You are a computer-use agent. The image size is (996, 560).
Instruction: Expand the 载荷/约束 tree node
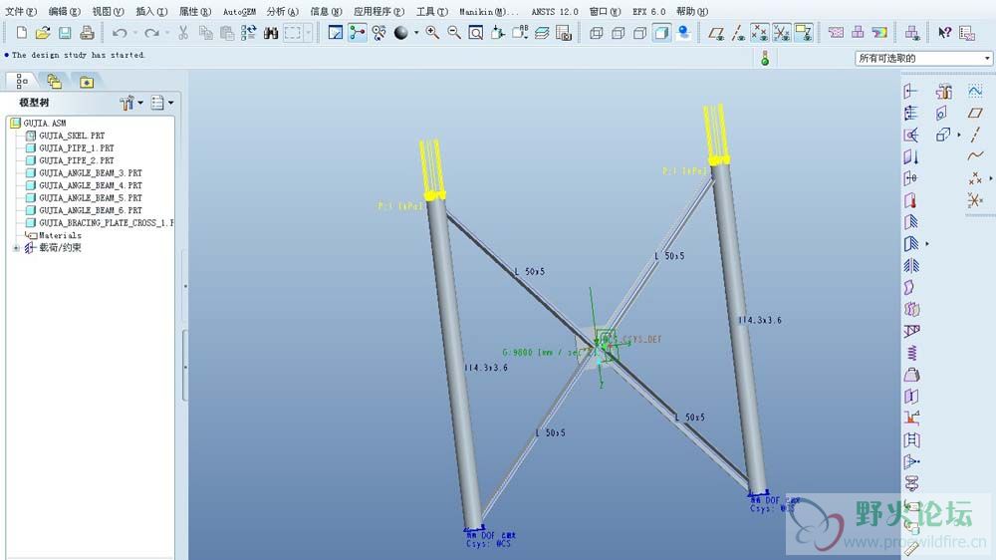(x=16, y=248)
